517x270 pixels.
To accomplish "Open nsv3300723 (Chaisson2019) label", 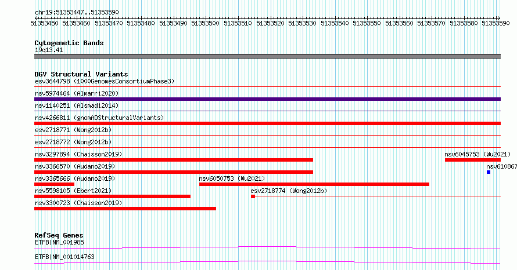I will [78, 203].
